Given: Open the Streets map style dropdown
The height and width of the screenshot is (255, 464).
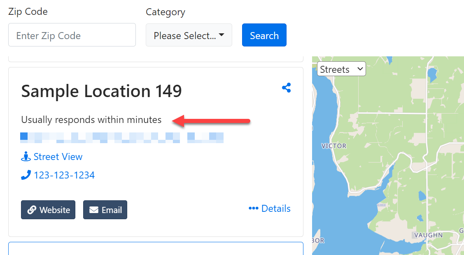Looking at the screenshot, I should pyautogui.click(x=341, y=69).
